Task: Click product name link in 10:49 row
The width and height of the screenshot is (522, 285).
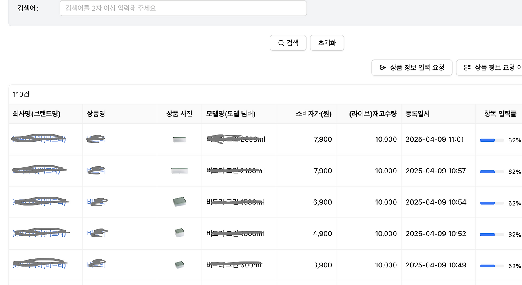Action: [96, 265]
